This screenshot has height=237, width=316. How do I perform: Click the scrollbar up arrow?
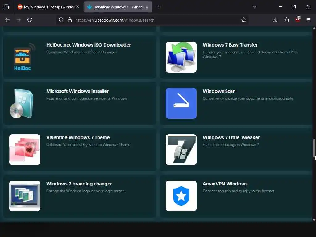point(314,28)
